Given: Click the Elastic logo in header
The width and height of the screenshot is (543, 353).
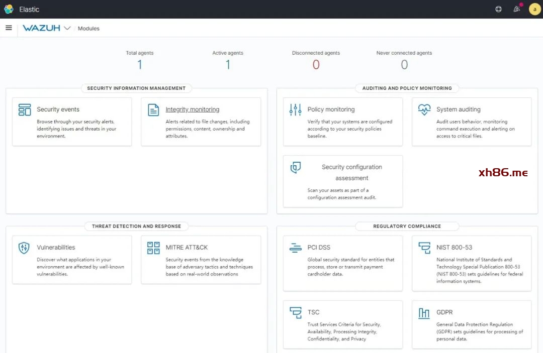Looking at the screenshot, I should tap(9, 9).
